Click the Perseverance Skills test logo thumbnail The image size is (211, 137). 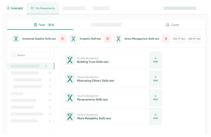pos(70,98)
